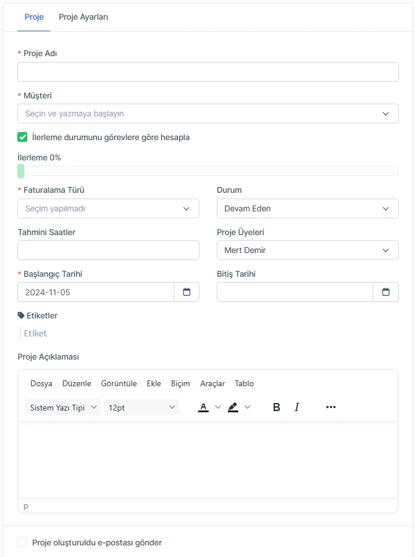Toggle bold formatting in editor
Screen dimensions: 415x557
coord(276,407)
